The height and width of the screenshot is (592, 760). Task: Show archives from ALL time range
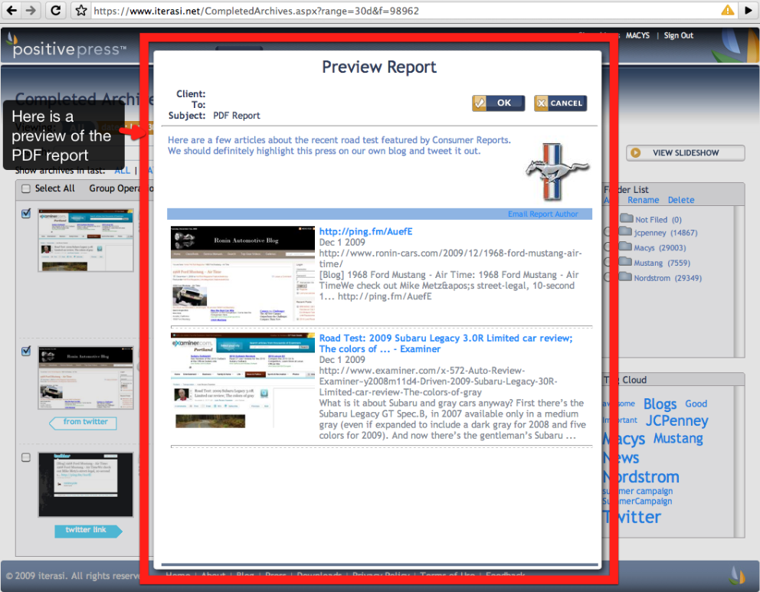[x=122, y=171]
